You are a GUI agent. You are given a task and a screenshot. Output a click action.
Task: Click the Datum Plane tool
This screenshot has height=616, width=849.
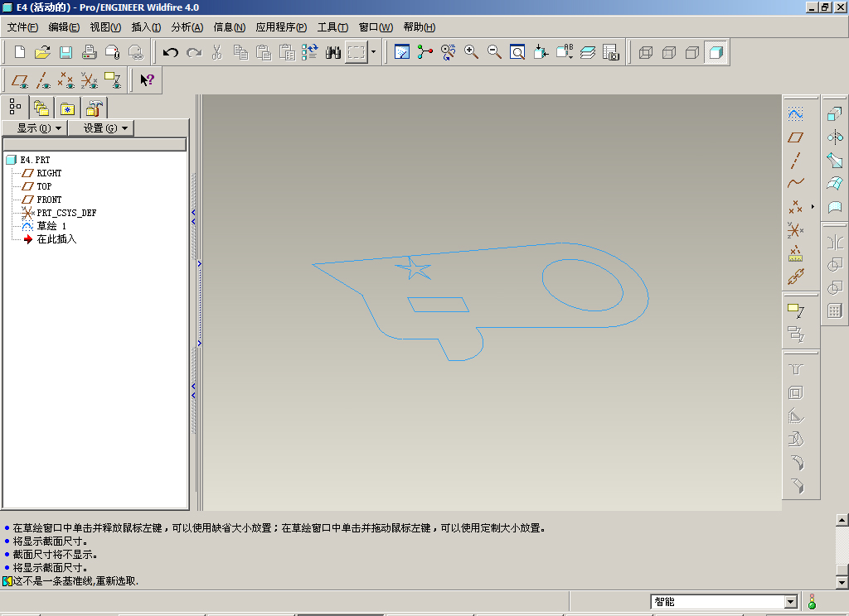coord(795,137)
